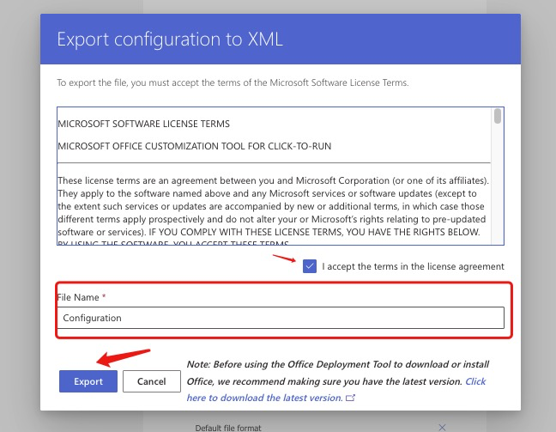Screen dimensions: 556x432
Task: Click the File Name label
Action: point(82,297)
